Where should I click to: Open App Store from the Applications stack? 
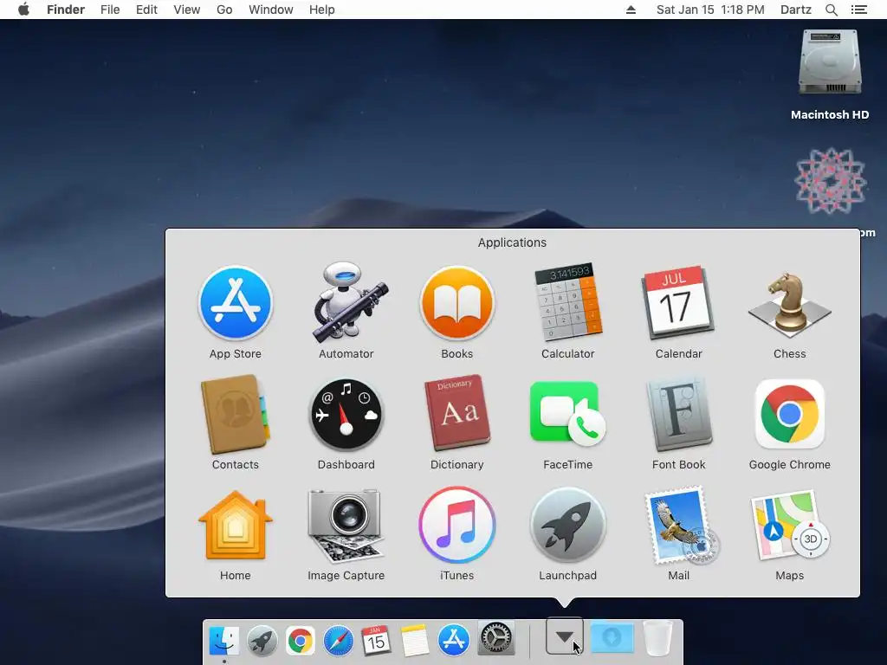point(236,303)
